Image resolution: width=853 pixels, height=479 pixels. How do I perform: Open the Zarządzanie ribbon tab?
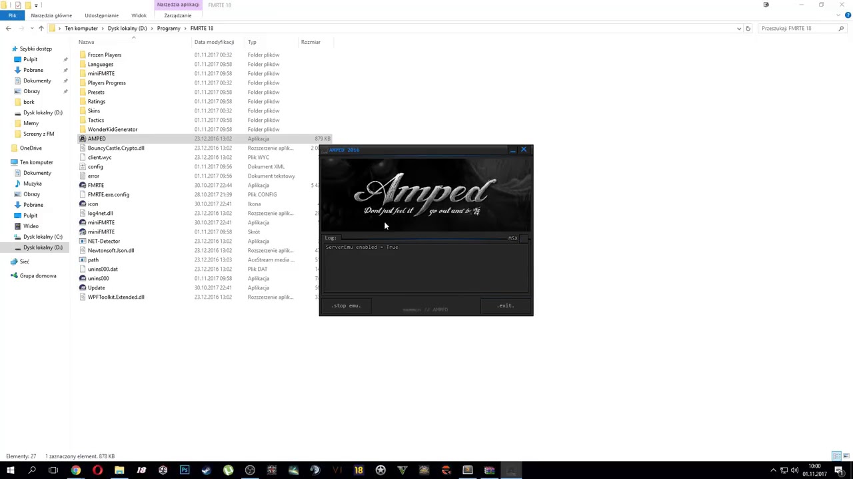177,15
